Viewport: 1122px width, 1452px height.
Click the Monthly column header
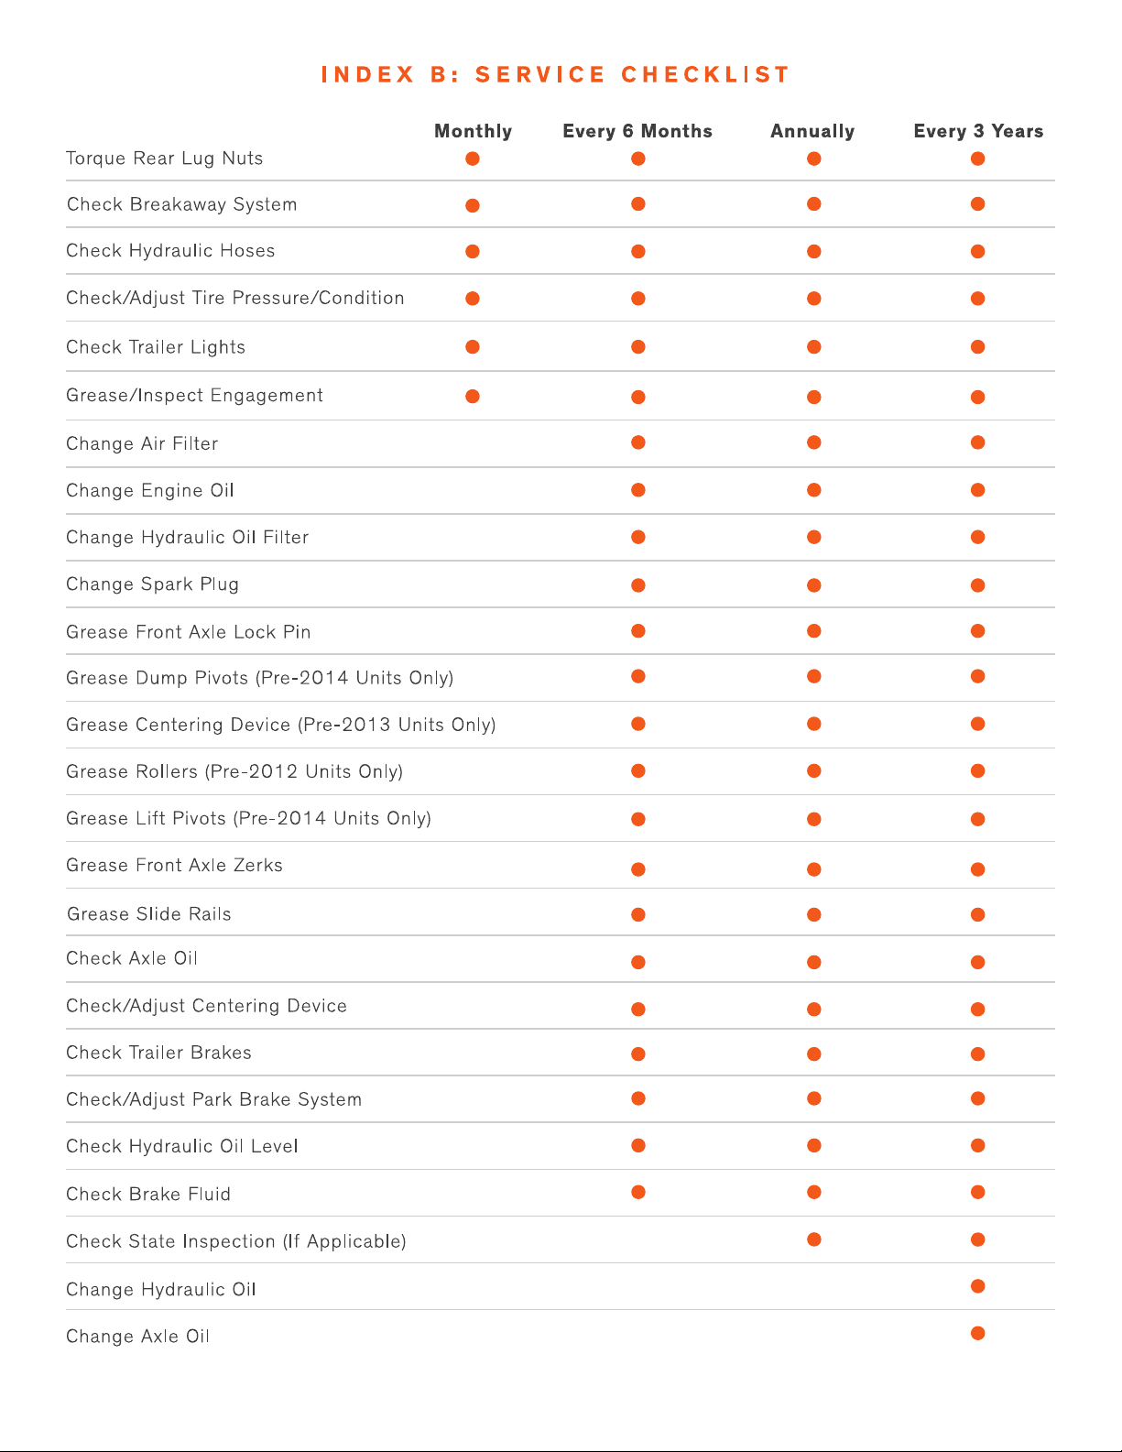(x=473, y=131)
